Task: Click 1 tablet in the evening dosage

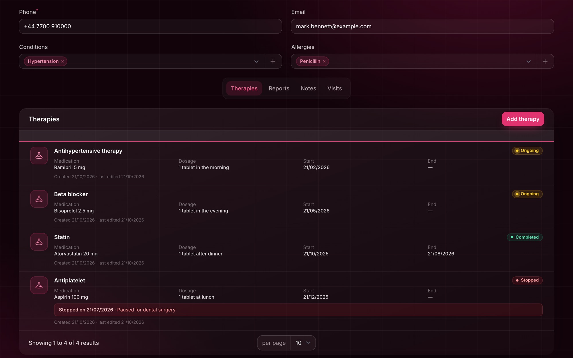Action: pos(203,211)
